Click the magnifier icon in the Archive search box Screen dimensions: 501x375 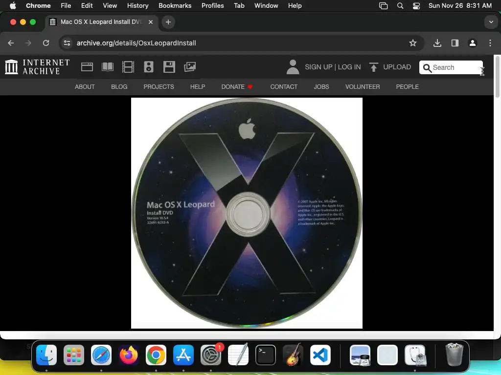tap(427, 68)
